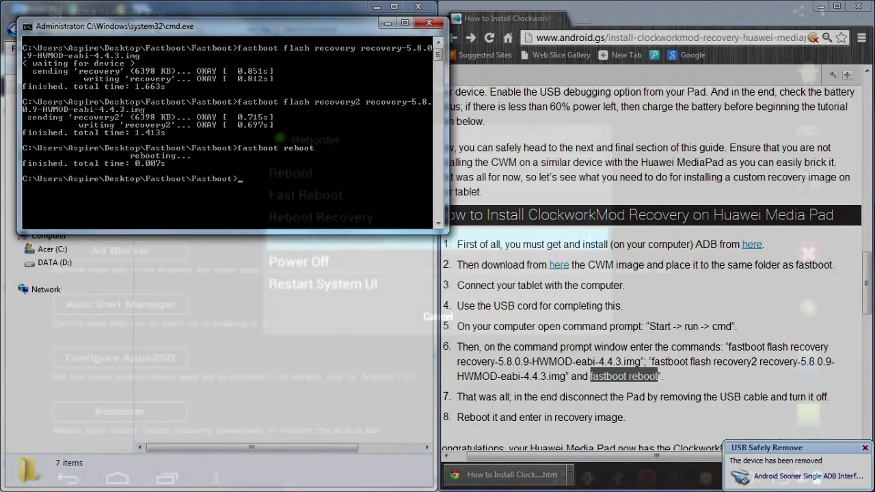Tap the faint 'Auto Start Manager' button
The image size is (875, 492).
click(120, 305)
